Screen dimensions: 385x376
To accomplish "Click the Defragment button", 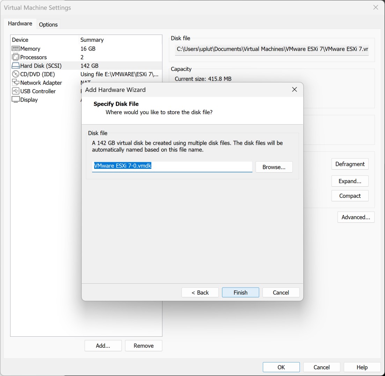I will coord(350,164).
